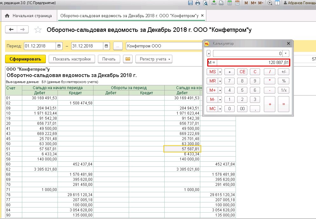The image size is (316, 219).
Task: Close the Оборотно-сальдовая ведомость tab
Action: point(202,16)
